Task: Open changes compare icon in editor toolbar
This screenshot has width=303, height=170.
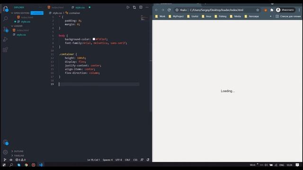Action: coord(134,8)
